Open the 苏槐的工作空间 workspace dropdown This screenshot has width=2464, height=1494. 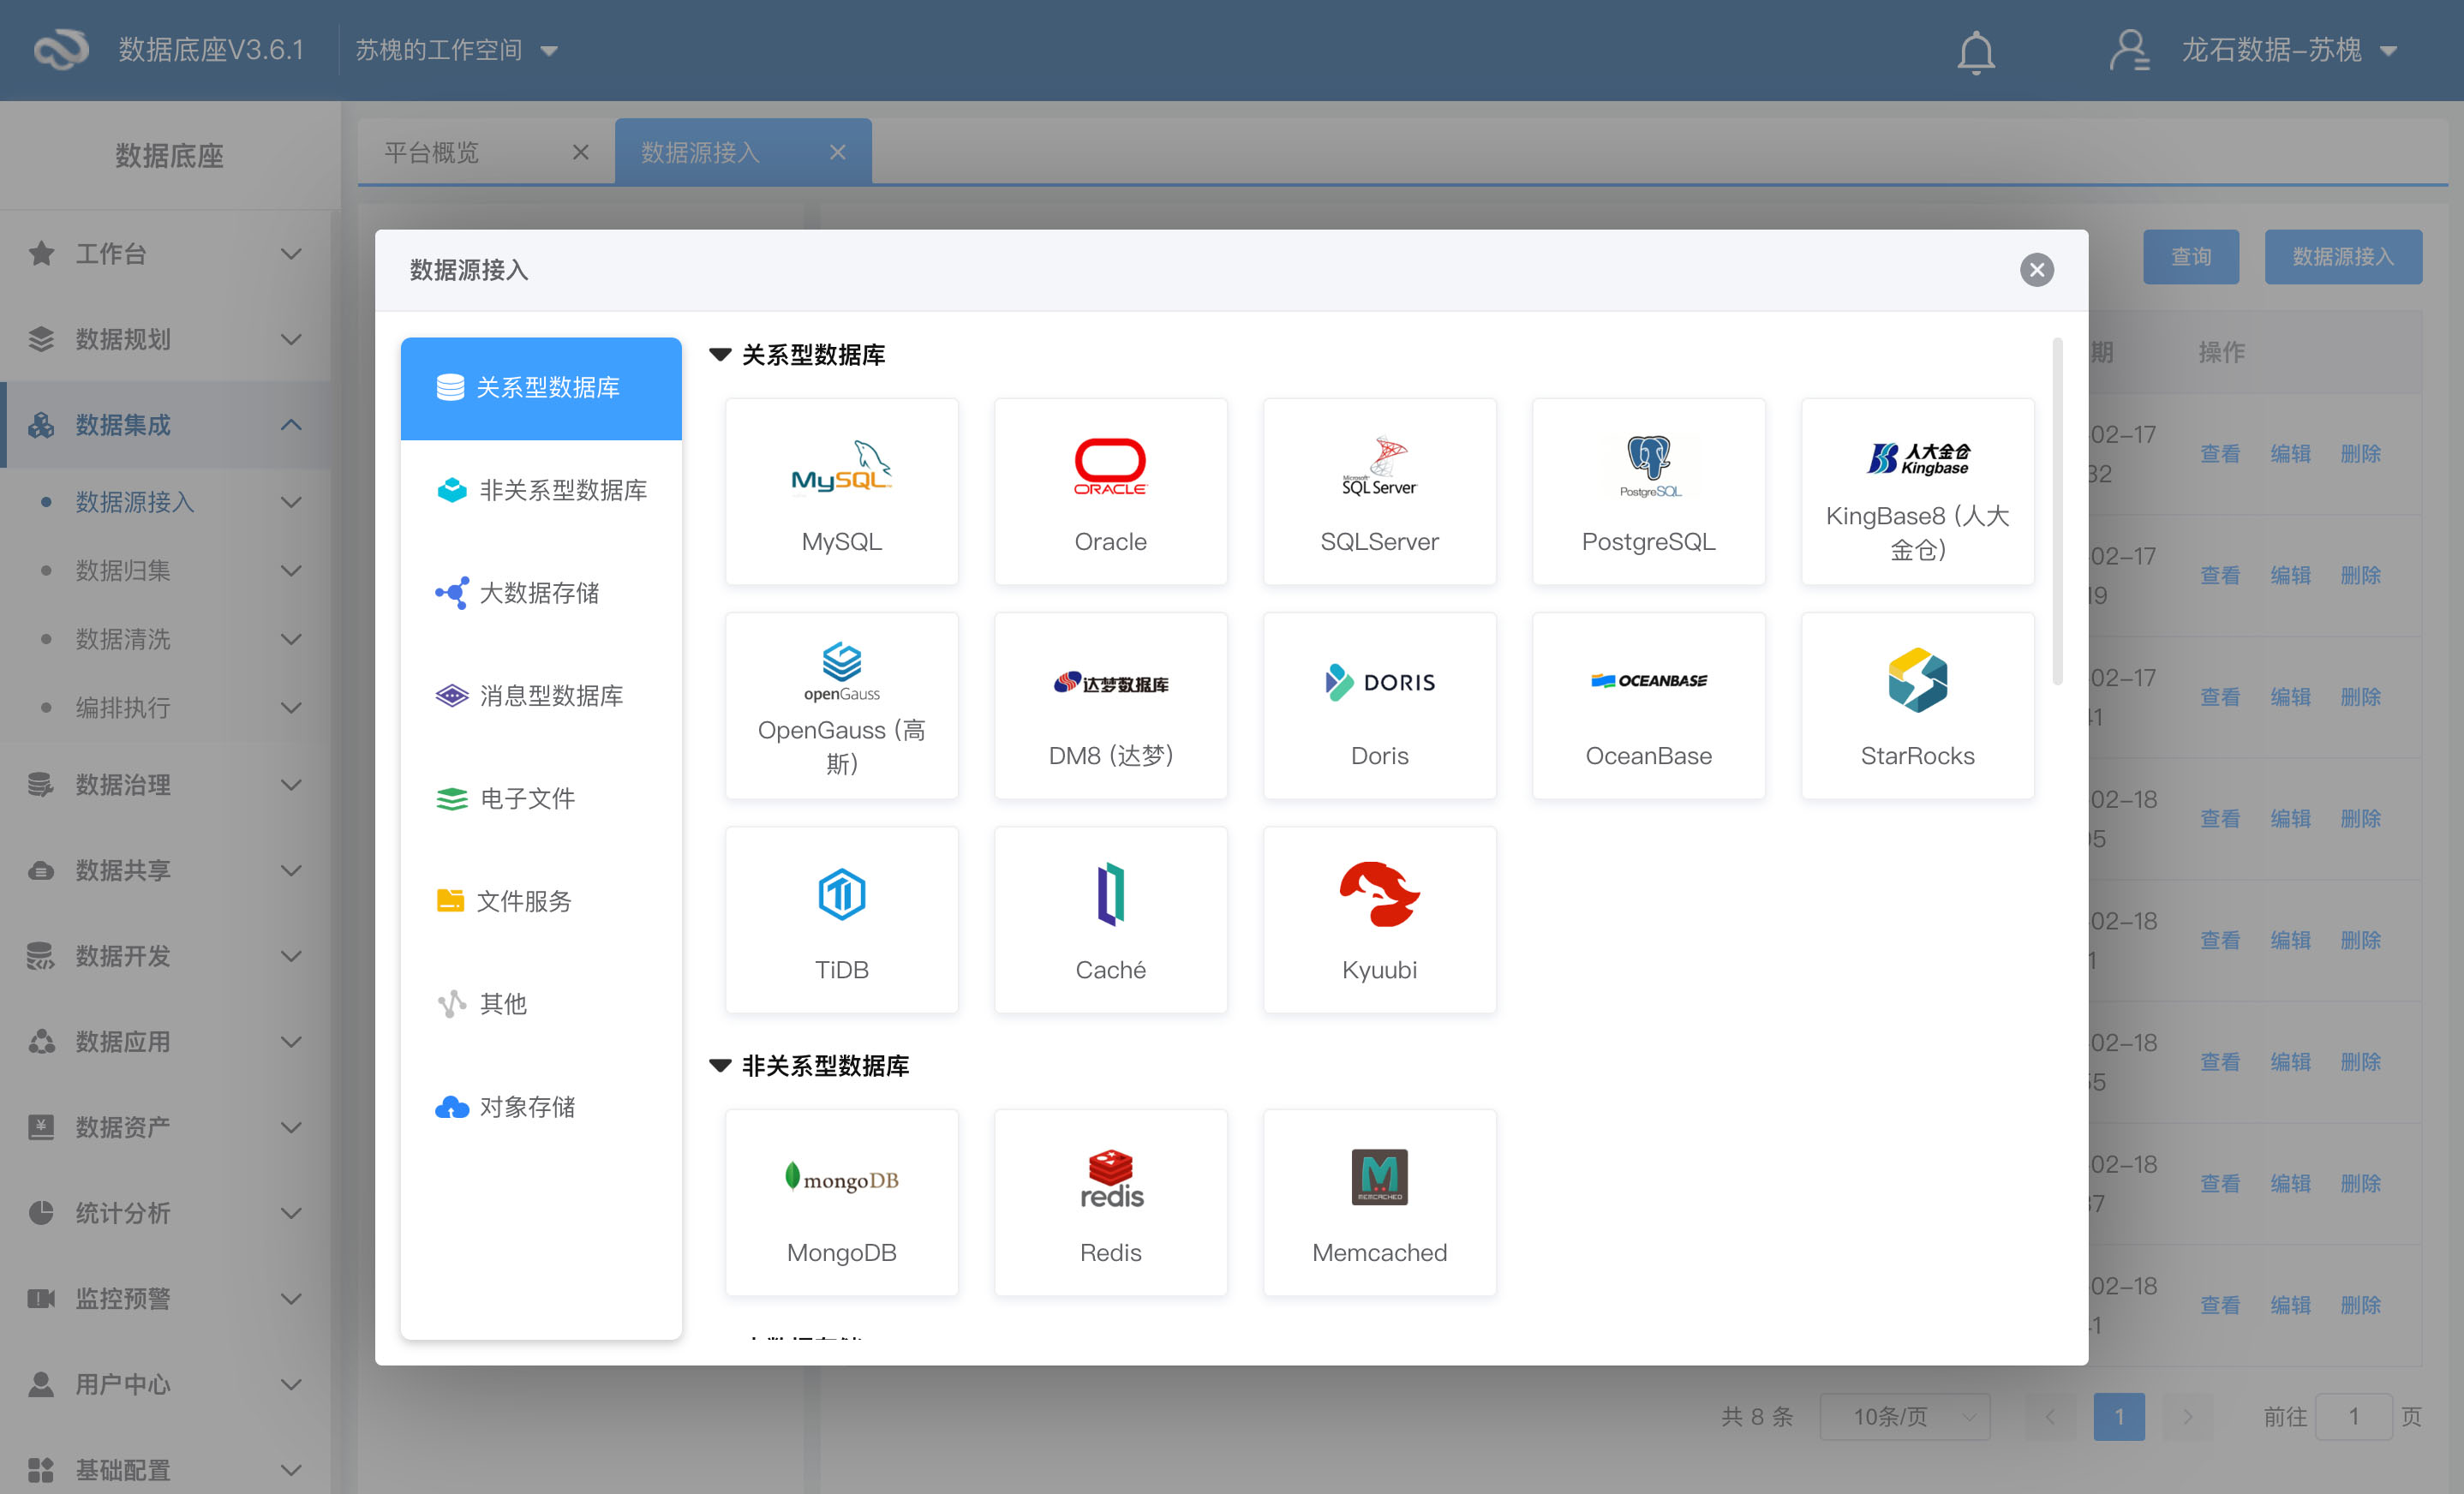pos(456,50)
